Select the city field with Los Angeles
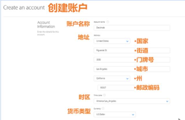 [132, 69]
